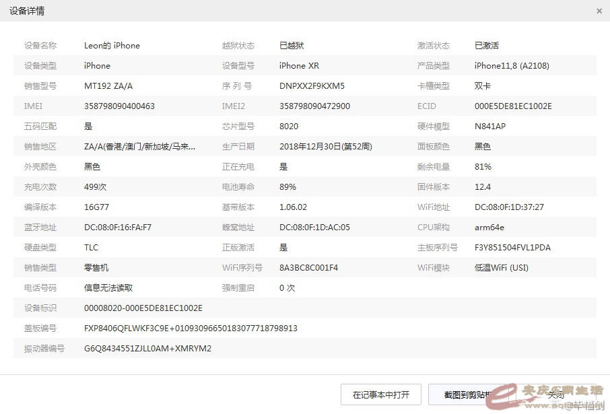Click the 主板序列号 value F3Y851504FVL1PDA

point(512,248)
